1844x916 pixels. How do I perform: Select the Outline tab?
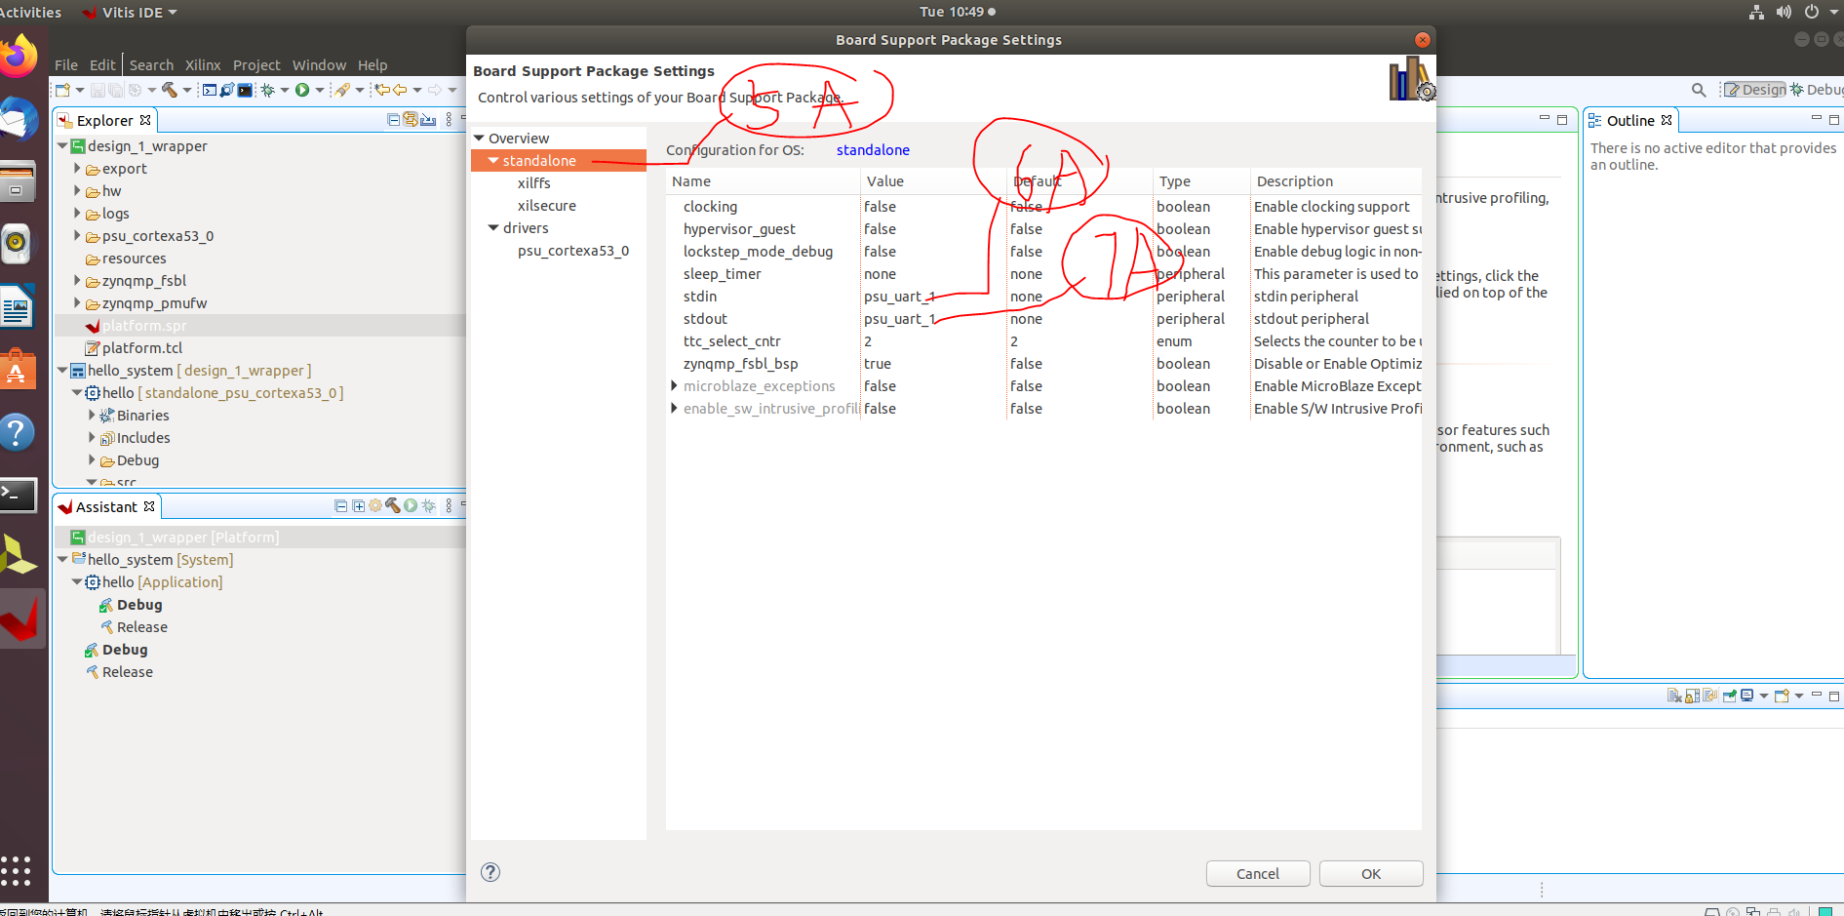1629,121
